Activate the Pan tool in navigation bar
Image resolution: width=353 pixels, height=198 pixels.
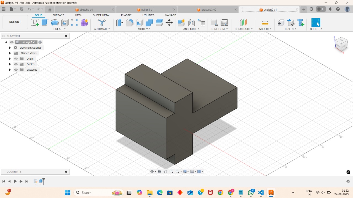[165, 171]
